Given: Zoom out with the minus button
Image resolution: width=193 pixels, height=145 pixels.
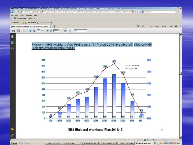Looking at the screenshot, I should pyautogui.click(x=48, y=31).
